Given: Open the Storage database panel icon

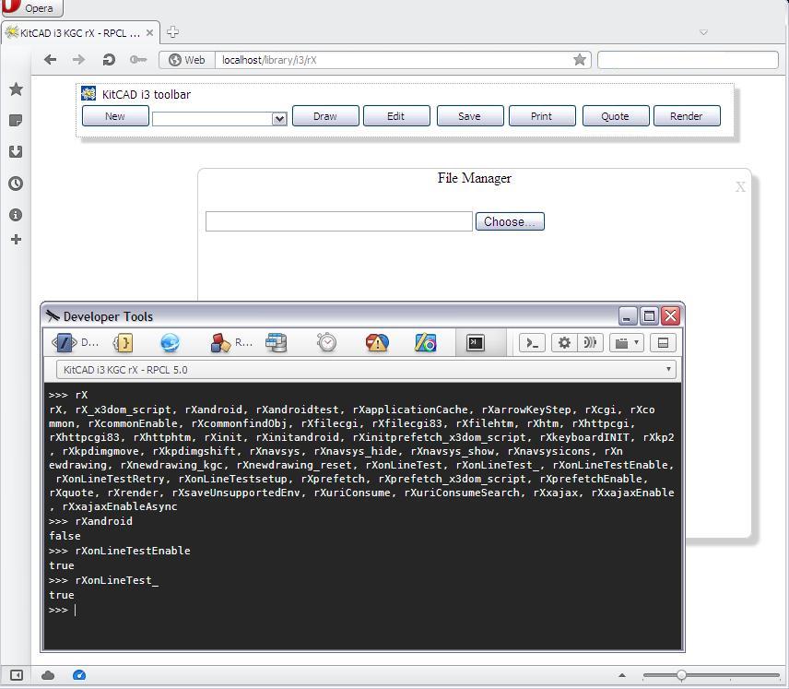Looking at the screenshot, I should pyautogui.click(x=277, y=343).
